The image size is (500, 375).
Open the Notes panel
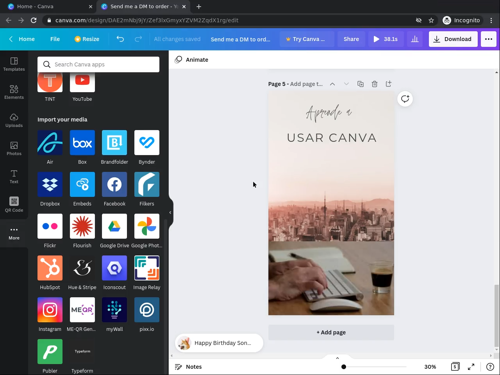[188, 367]
